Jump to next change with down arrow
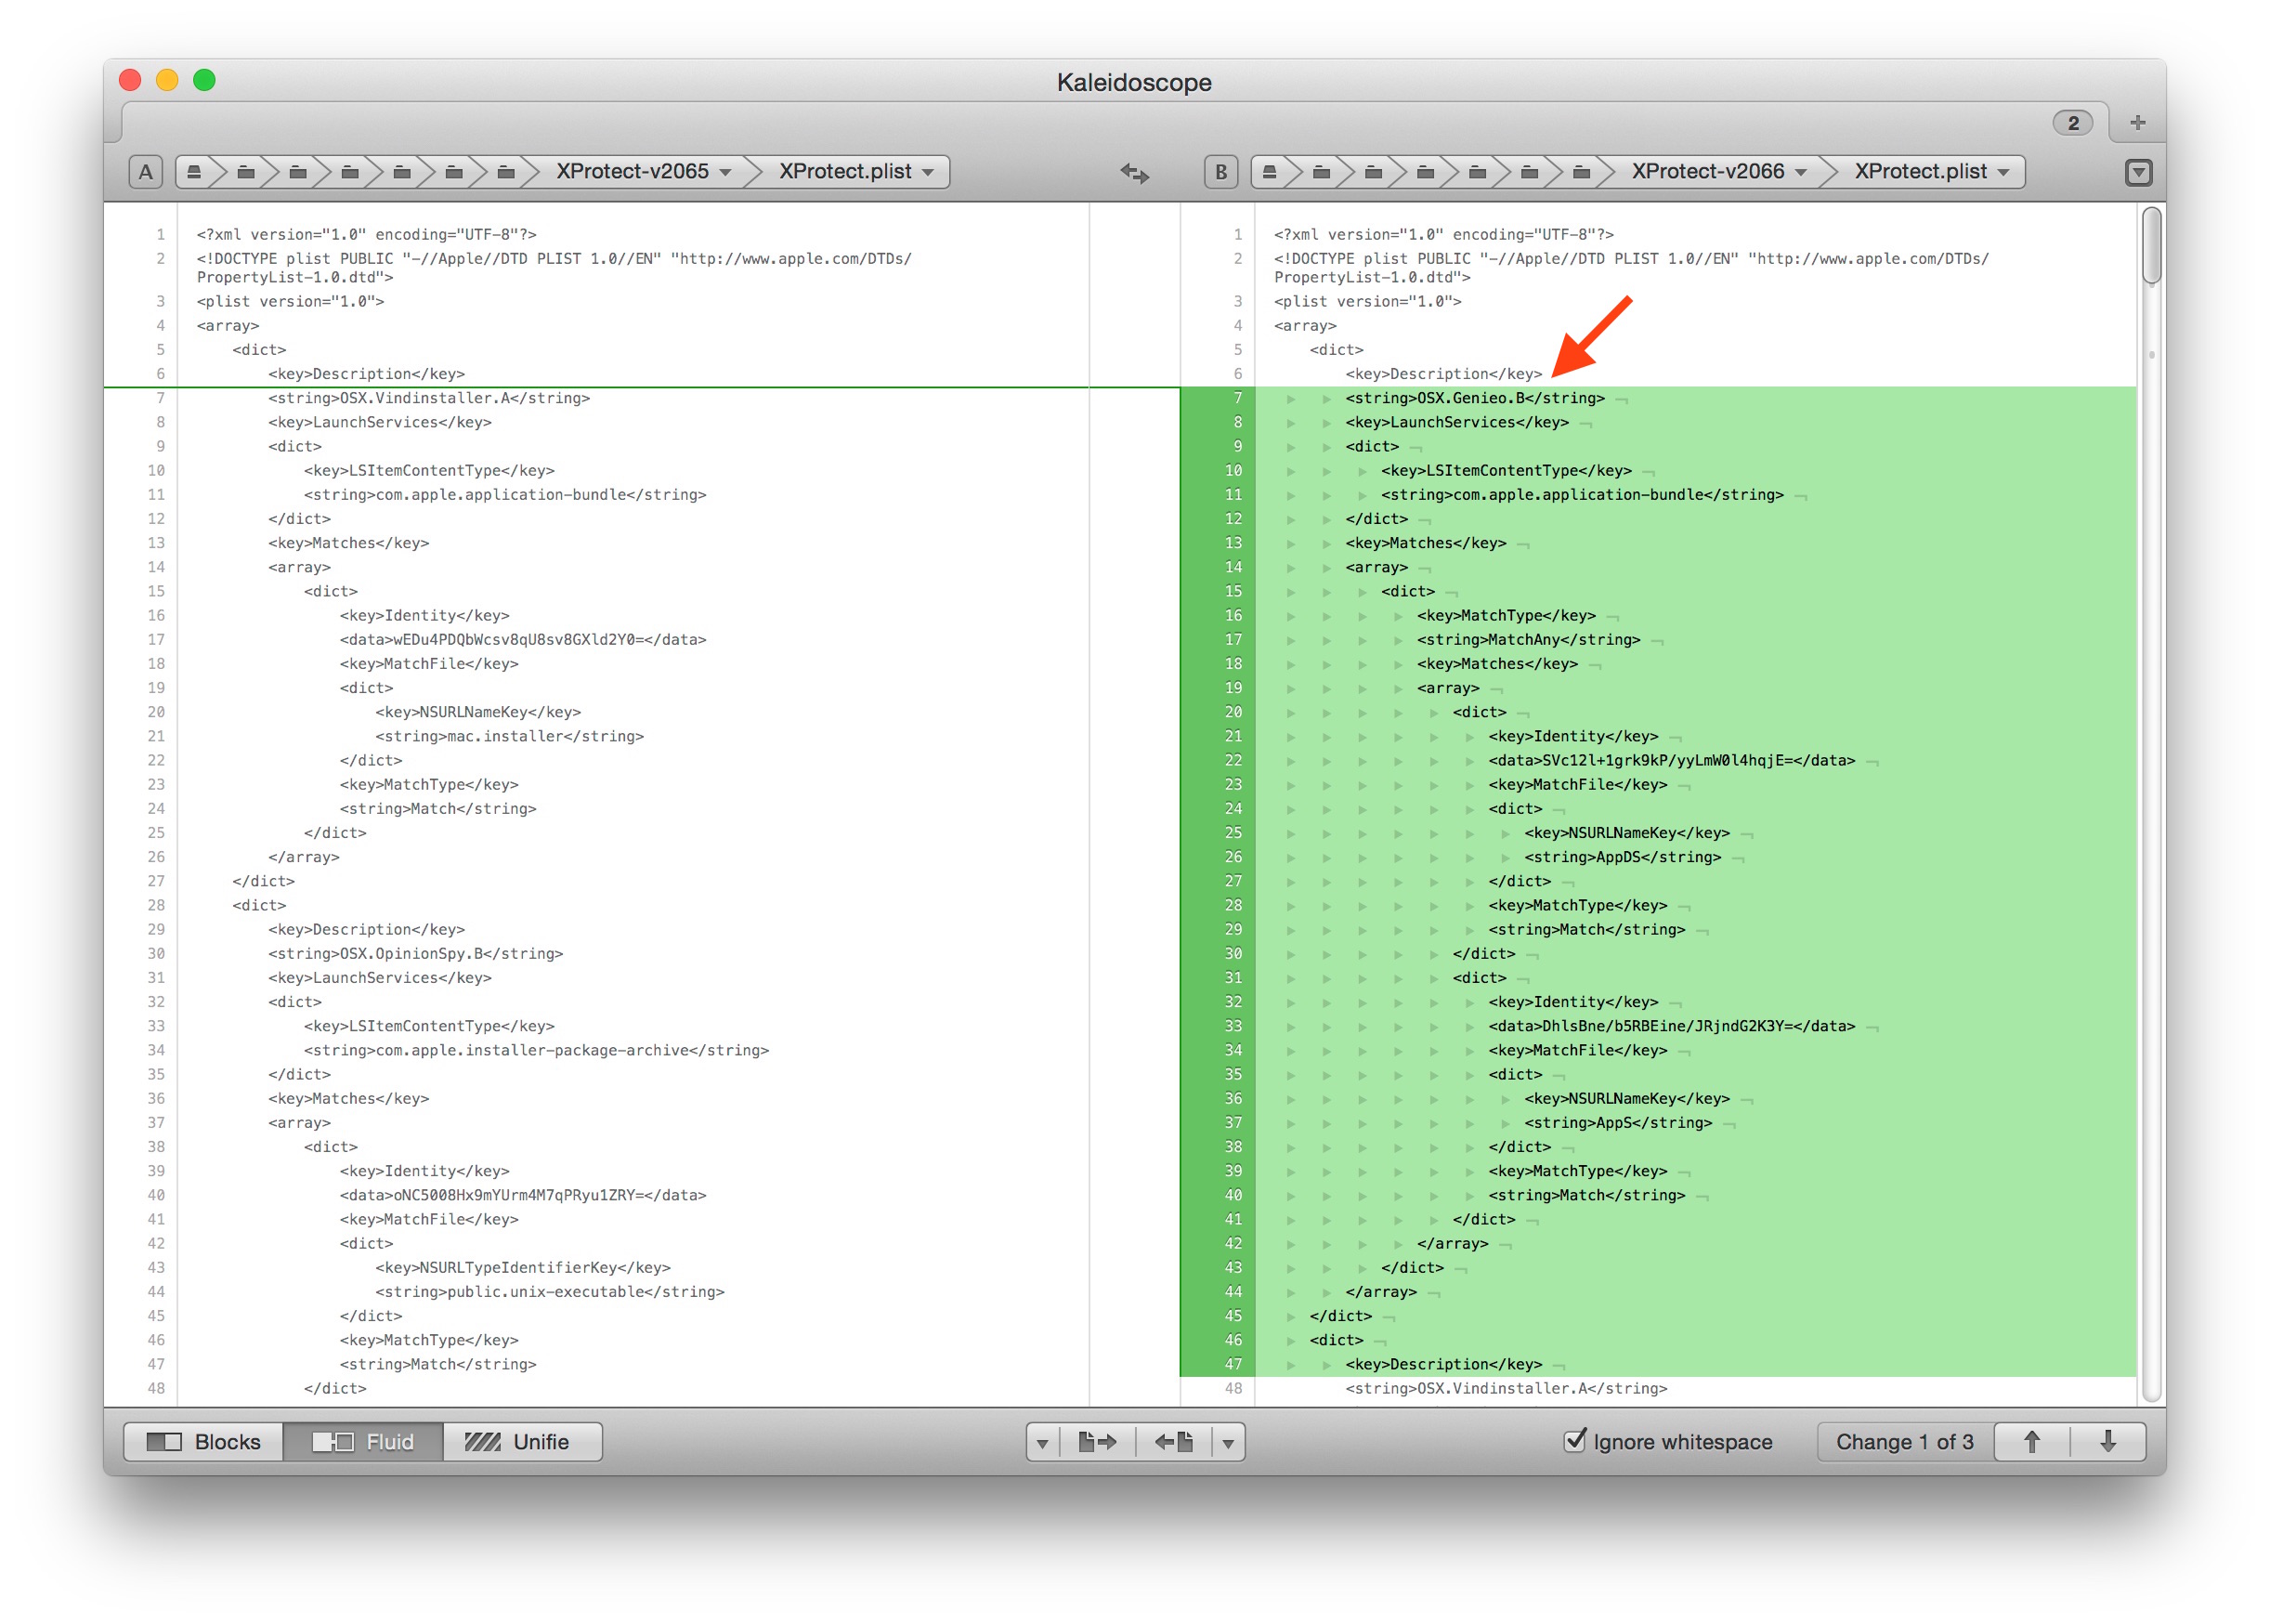The width and height of the screenshot is (2270, 1624). point(2107,1441)
